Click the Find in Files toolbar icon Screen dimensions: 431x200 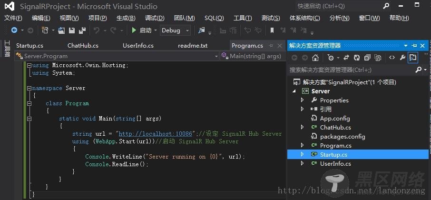pyautogui.click(x=202, y=30)
